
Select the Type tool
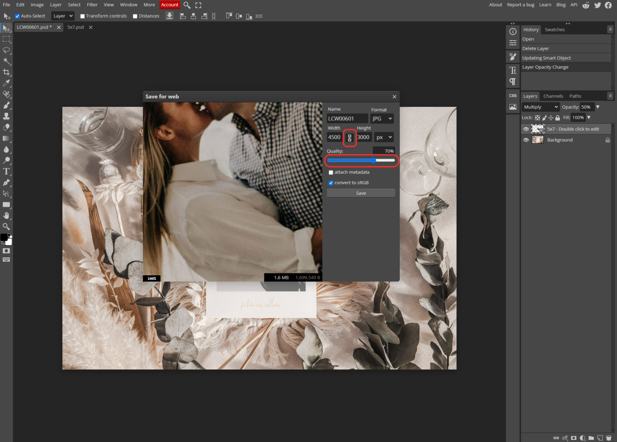[6, 171]
